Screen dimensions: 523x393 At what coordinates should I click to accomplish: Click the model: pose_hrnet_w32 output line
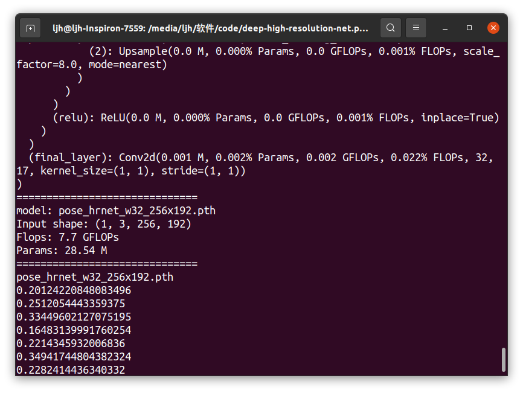tap(115, 210)
